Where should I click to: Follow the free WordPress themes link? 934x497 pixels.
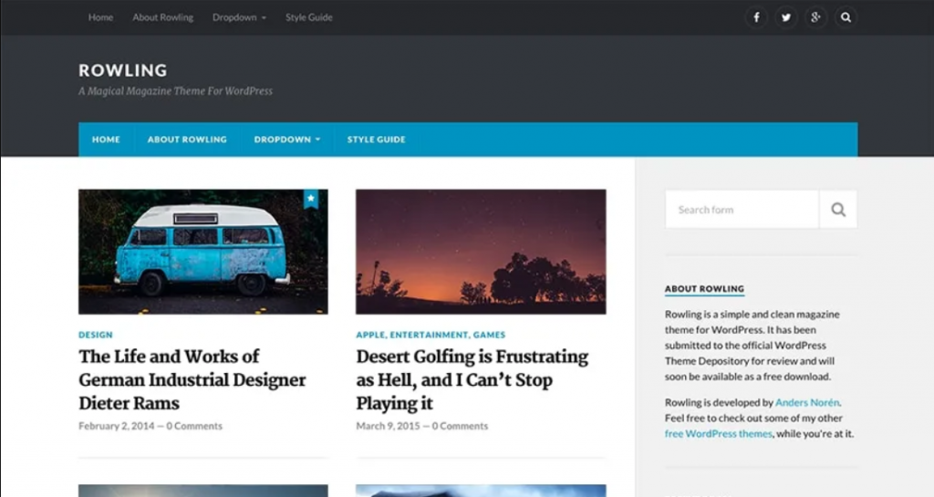pyautogui.click(x=718, y=434)
